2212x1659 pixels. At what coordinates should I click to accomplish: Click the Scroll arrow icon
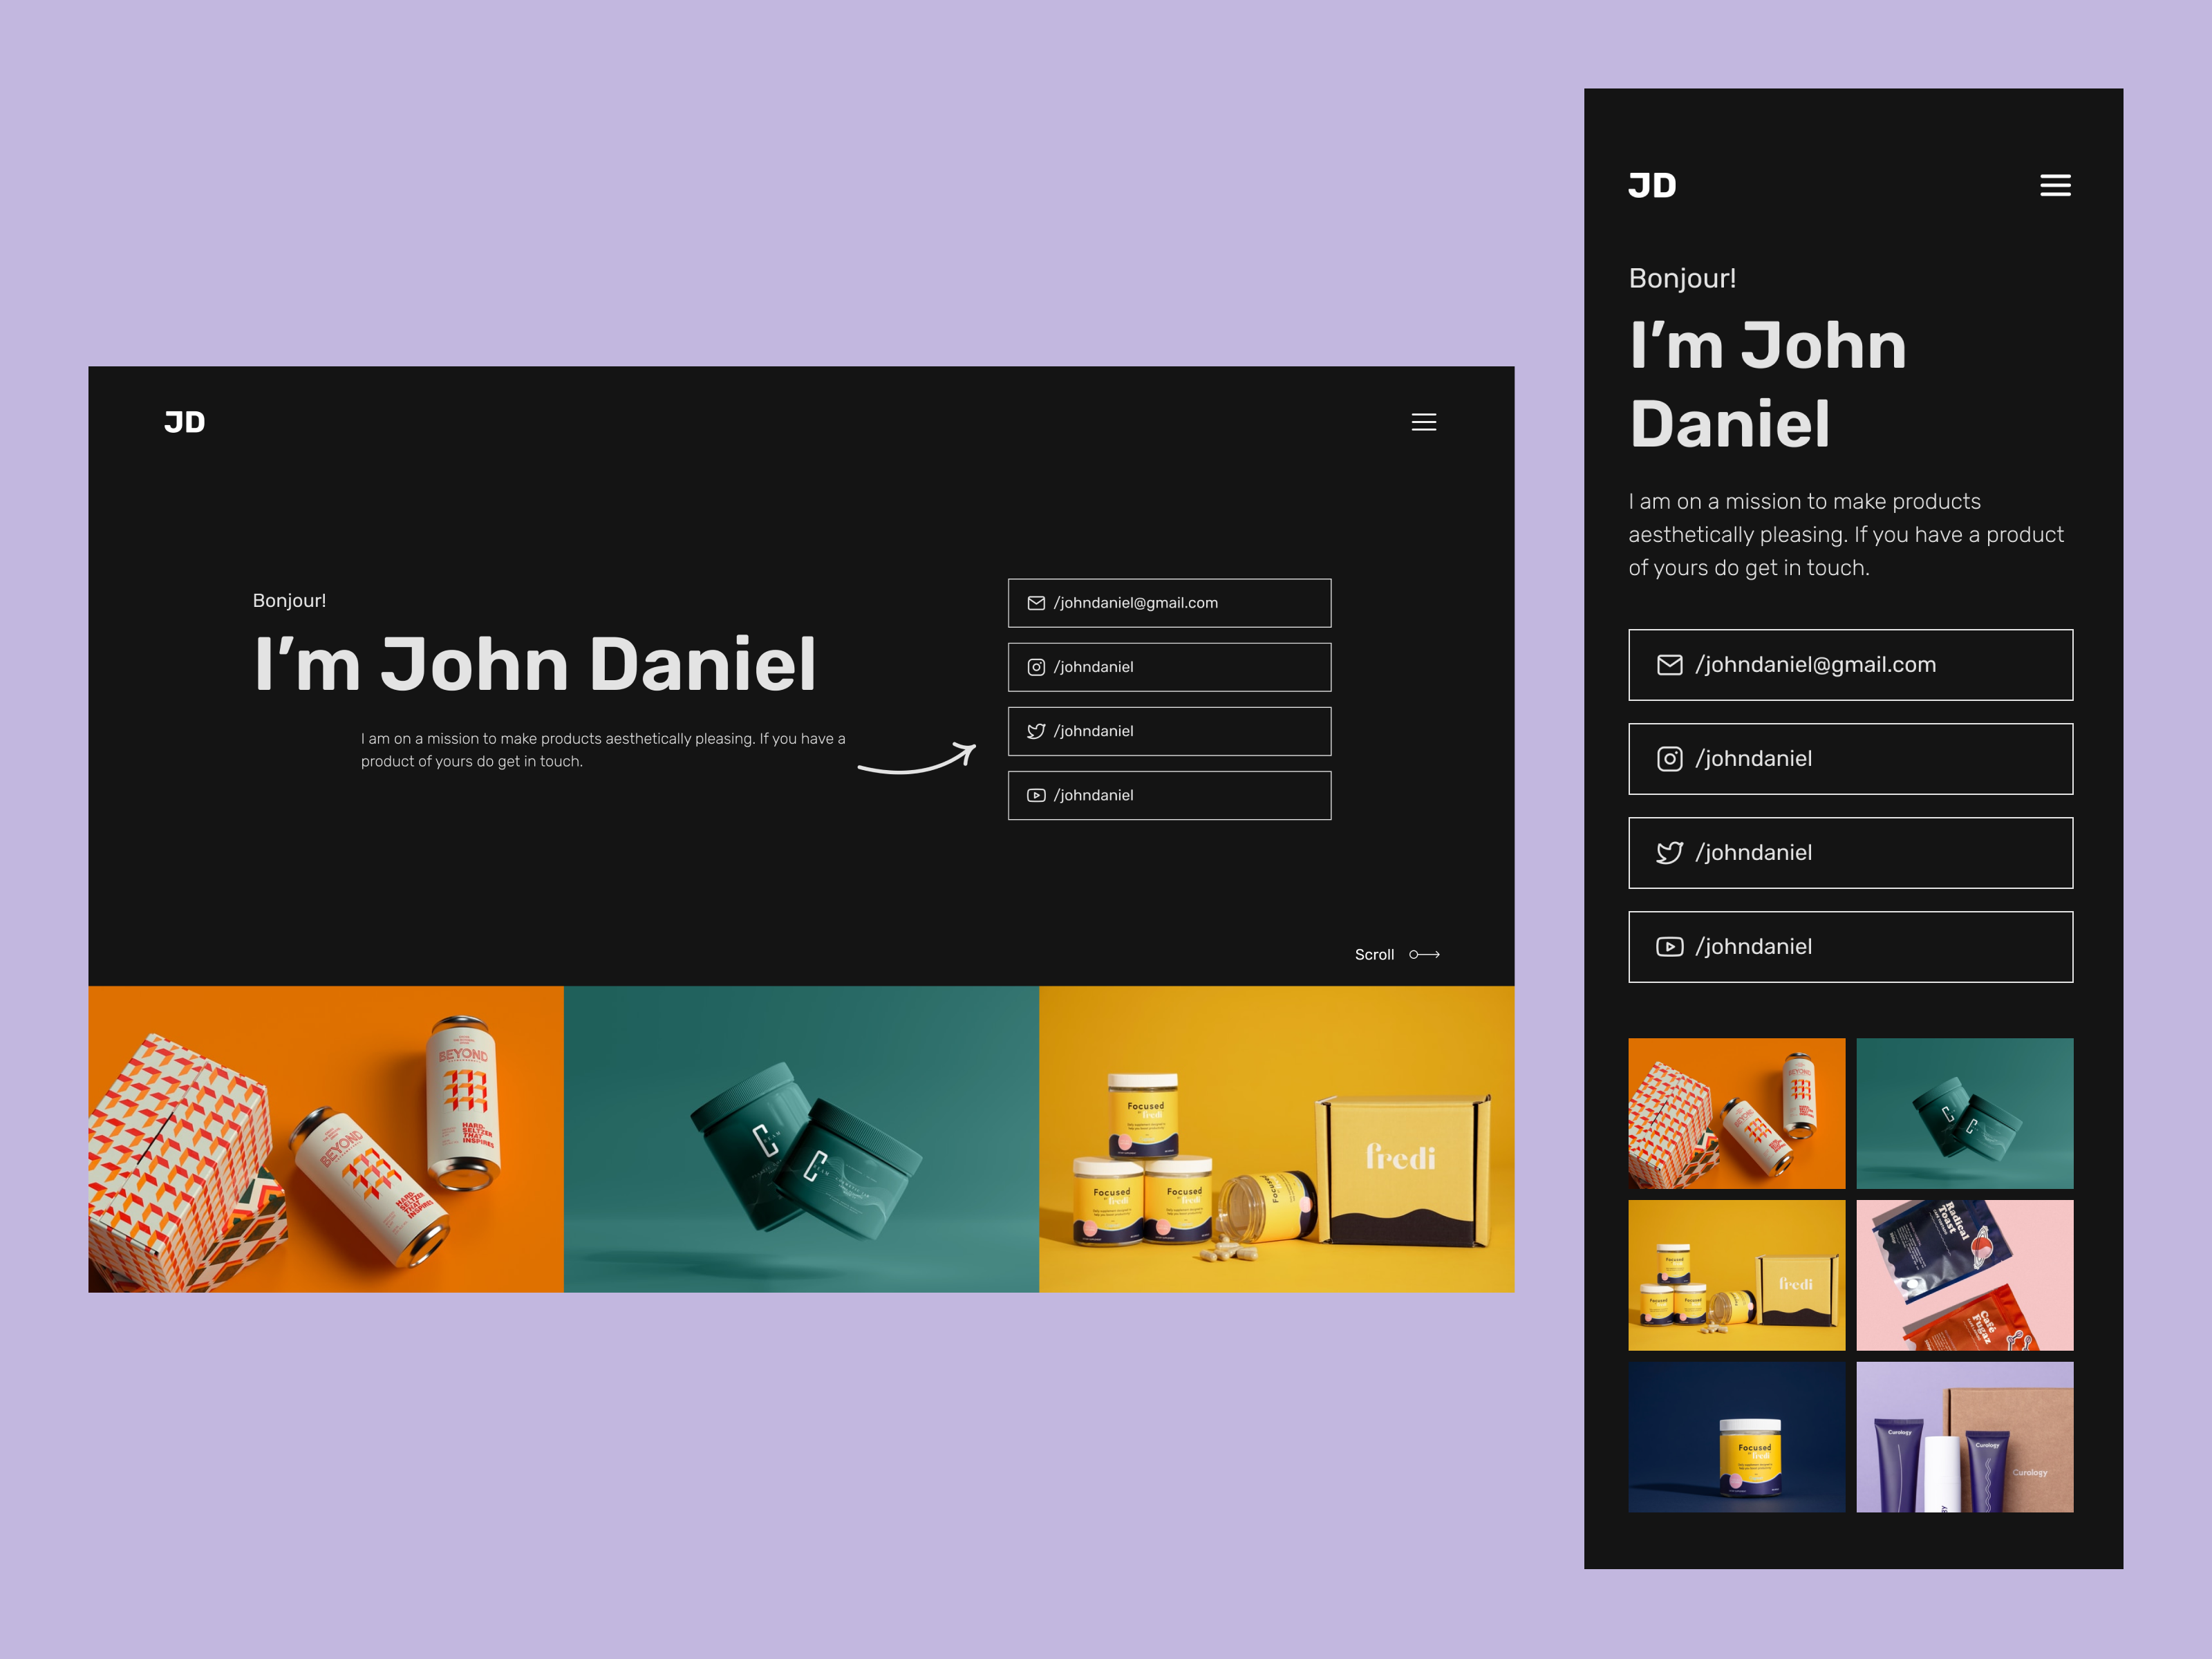point(1424,955)
